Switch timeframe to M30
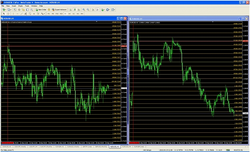250x152 pixels. (x=61, y=14)
